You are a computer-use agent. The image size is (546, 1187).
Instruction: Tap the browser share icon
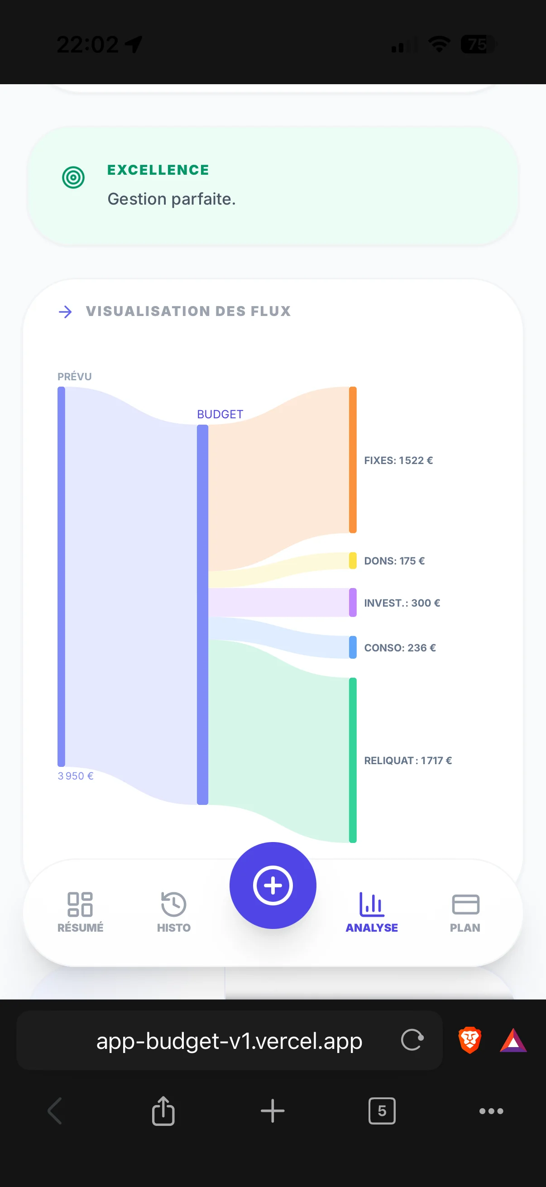[x=163, y=1111]
